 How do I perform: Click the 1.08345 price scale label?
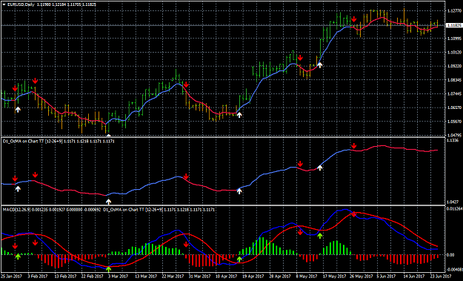click(454, 80)
